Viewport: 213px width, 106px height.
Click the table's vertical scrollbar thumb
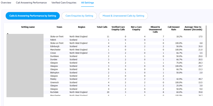pyautogui.click(x=206, y=41)
